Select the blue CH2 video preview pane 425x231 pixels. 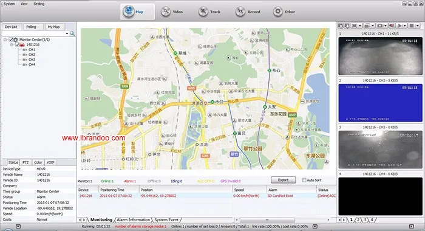pos(380,103)
